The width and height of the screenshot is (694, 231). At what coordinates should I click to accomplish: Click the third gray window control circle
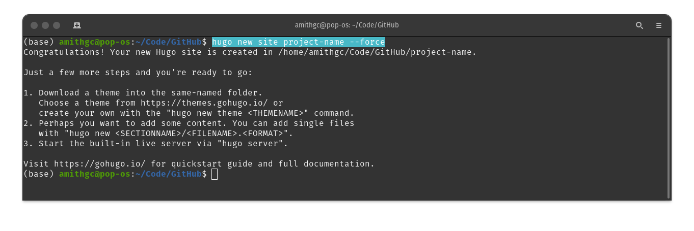click(57, 25)
